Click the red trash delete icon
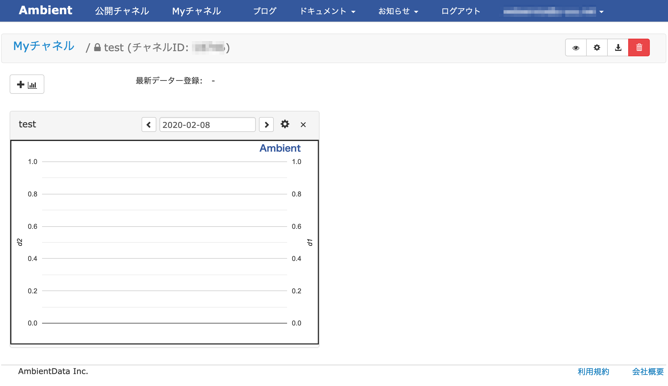 point(639,48)
